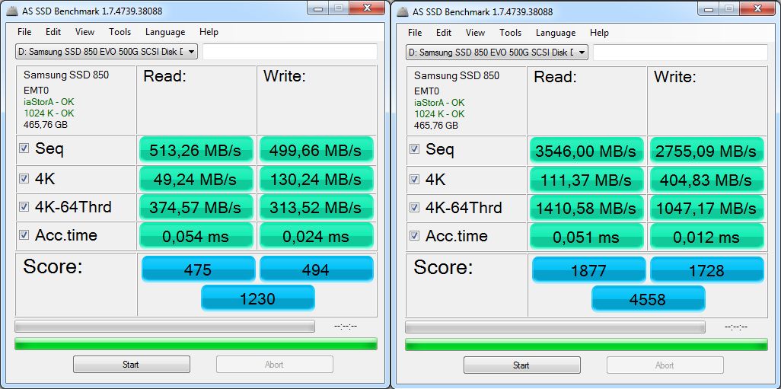Click the gray progress bar in left window
781x389 pixels.
pyautogui.click(x=165, y=327)
